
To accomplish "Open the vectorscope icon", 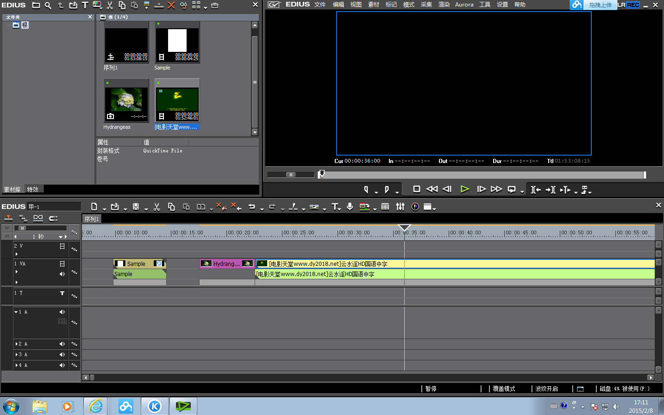I will click(415, 207).
